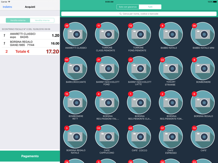
Task: Tap the BARR.CROCCANTE product icon
Action: click(75, 69)
